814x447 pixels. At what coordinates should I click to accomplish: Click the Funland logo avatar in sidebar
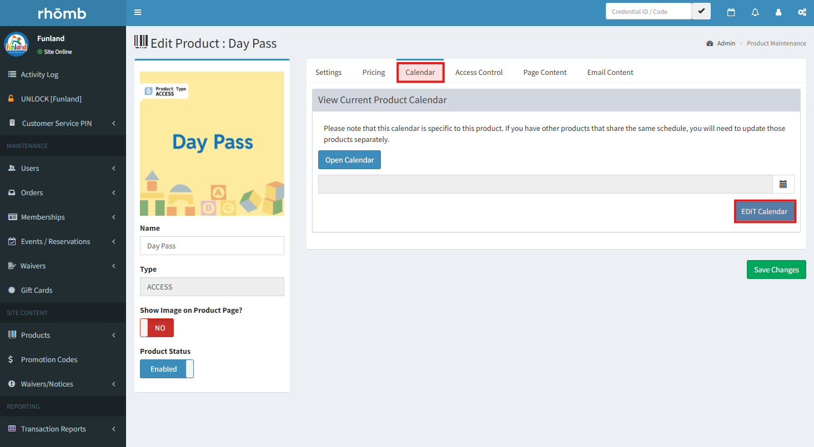coord(16,44)
